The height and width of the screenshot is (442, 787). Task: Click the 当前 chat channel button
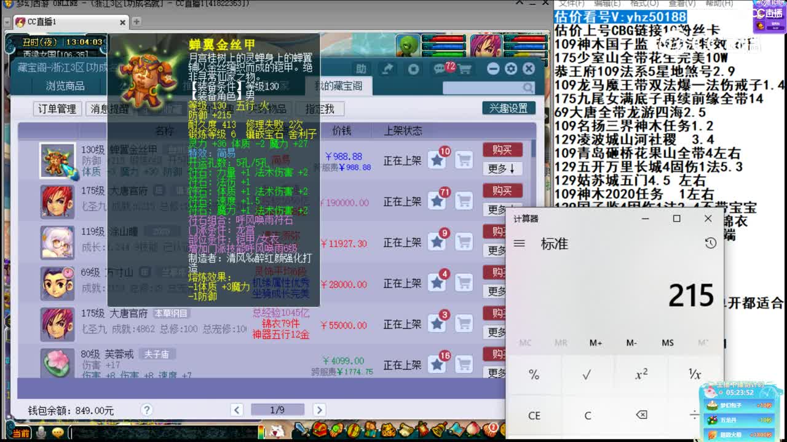[20, 433]
